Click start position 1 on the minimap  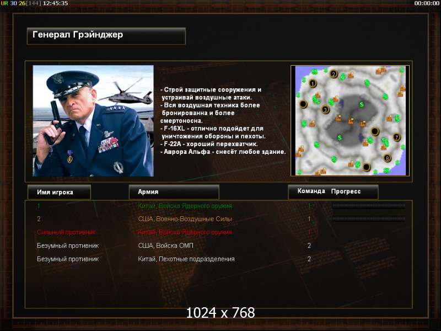[x=313, y=83]
